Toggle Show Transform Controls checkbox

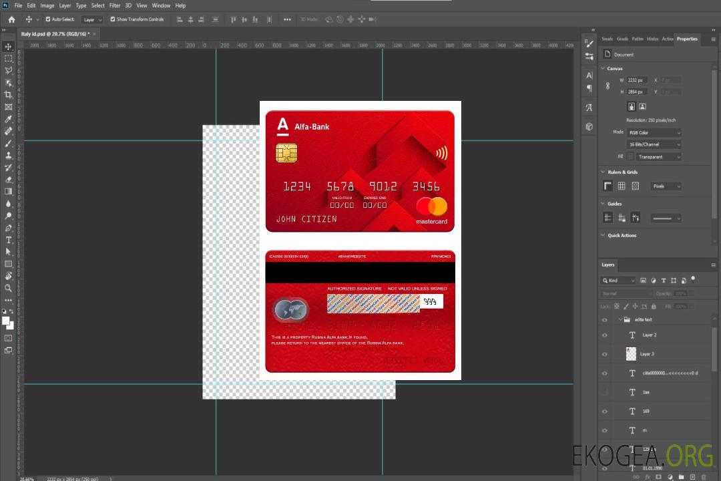click(x=113, y=19)
